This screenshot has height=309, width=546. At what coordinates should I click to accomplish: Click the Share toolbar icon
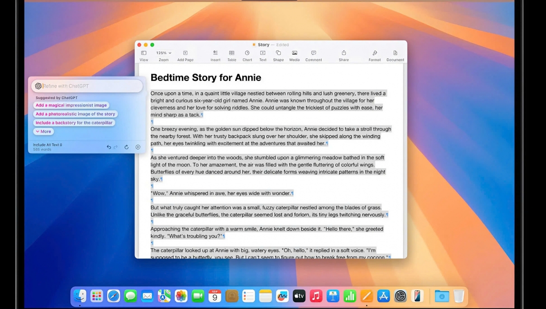[x=344, y=53]
